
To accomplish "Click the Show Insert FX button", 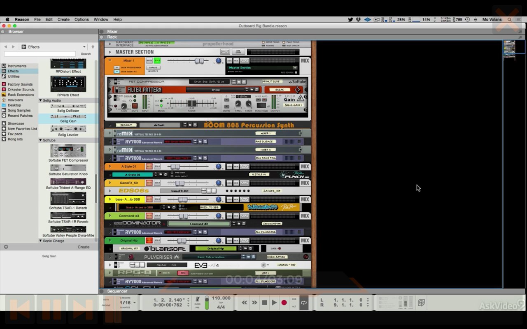I will tap(117, 72).
